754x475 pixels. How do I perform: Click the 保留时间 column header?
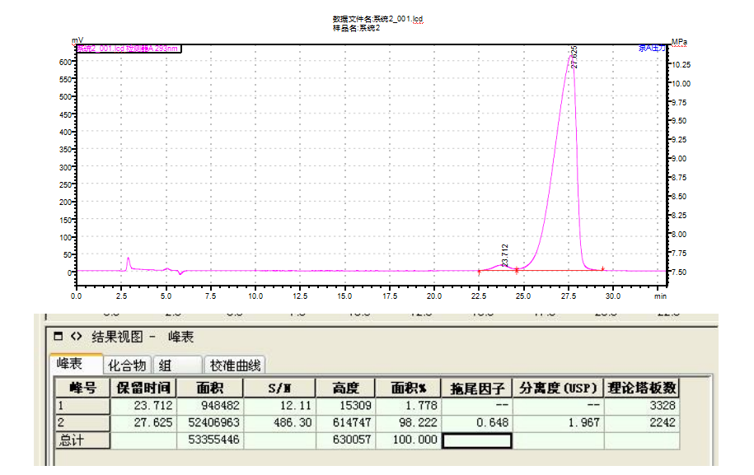point(143,388)
